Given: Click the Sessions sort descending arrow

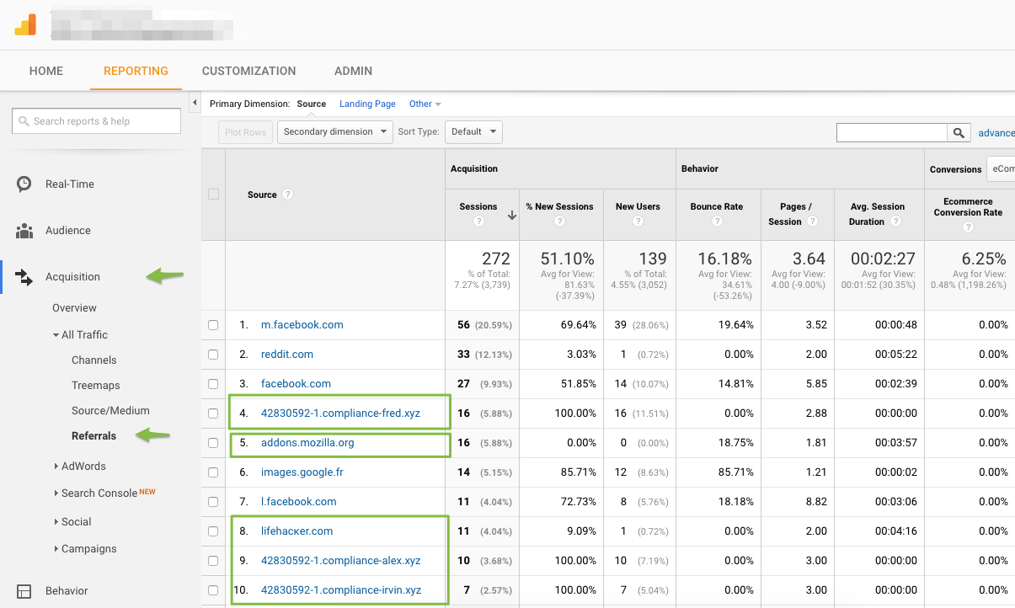Looking at the screenshot, I should [511, 216].
